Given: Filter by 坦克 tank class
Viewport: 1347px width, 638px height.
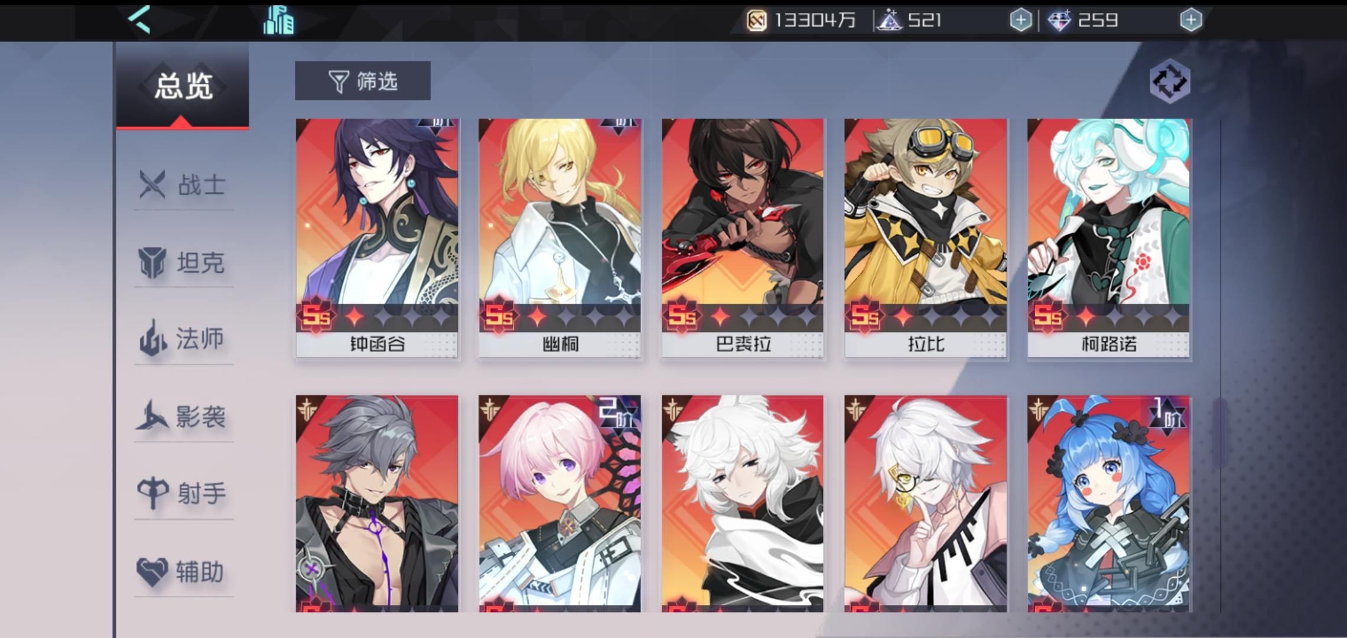Looking at the screenshot, I should [183, 262].
